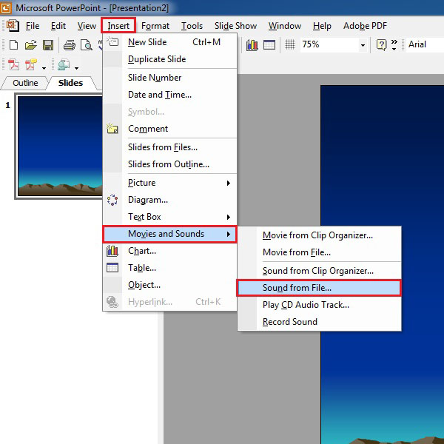Click the Arial font name box

click(x=425, y=44)
